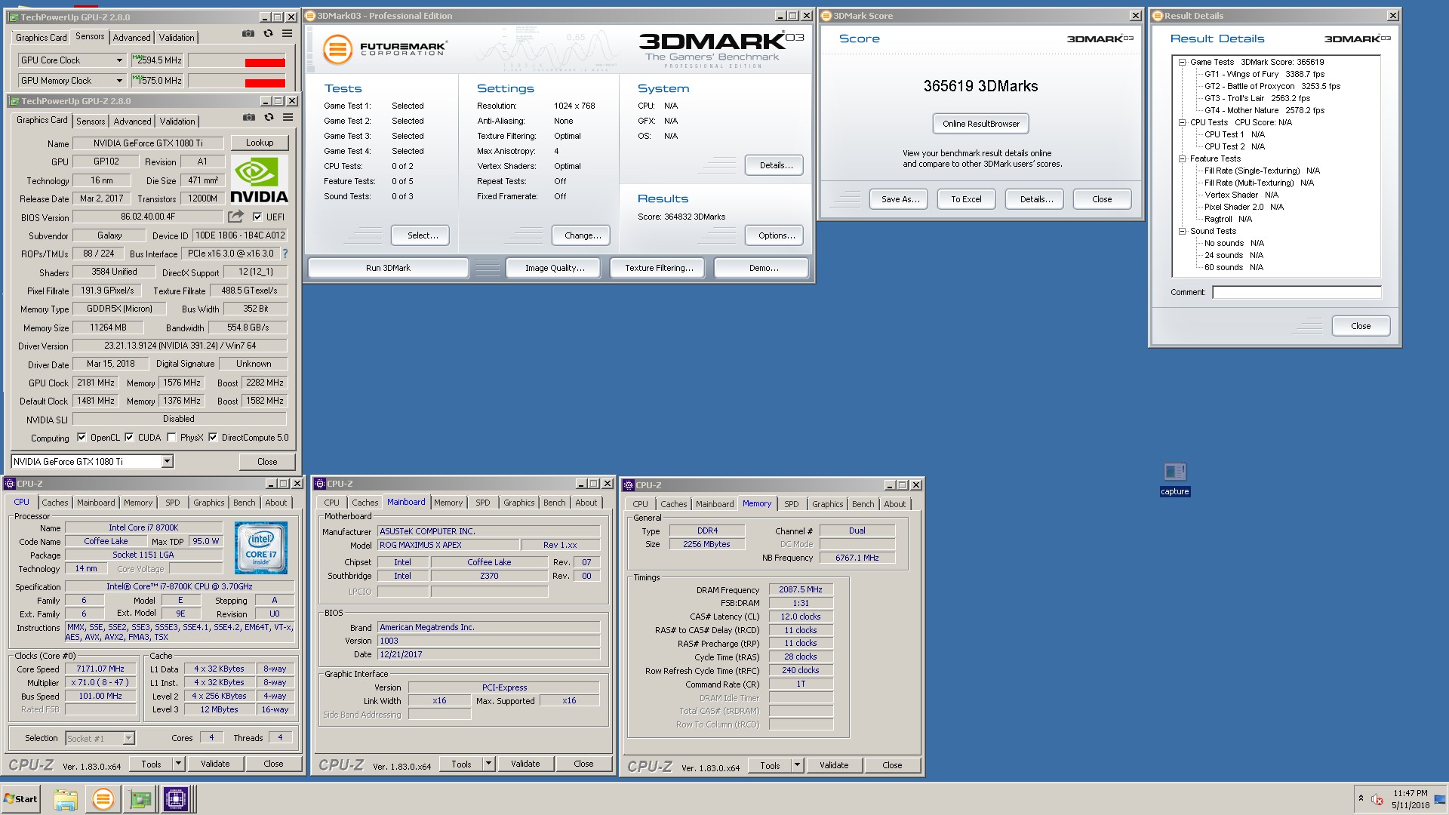Open hamburger menu in front GPU-Z window
Viewport: 1449px width, 815px height.
pyautogui.click(x=288, y=118)
